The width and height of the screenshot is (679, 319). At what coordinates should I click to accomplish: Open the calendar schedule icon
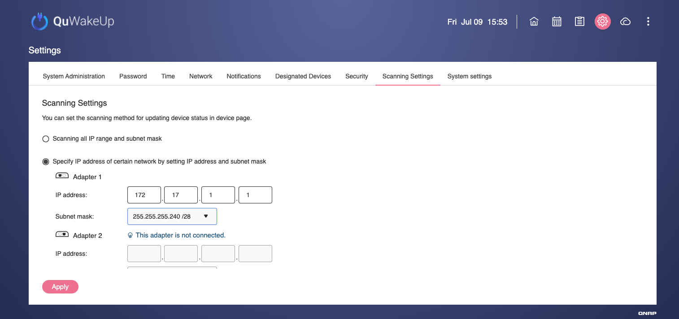coord(557,22)
